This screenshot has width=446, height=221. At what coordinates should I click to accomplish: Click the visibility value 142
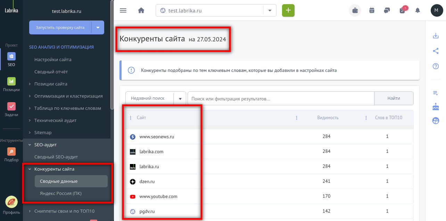click(327, 211)
